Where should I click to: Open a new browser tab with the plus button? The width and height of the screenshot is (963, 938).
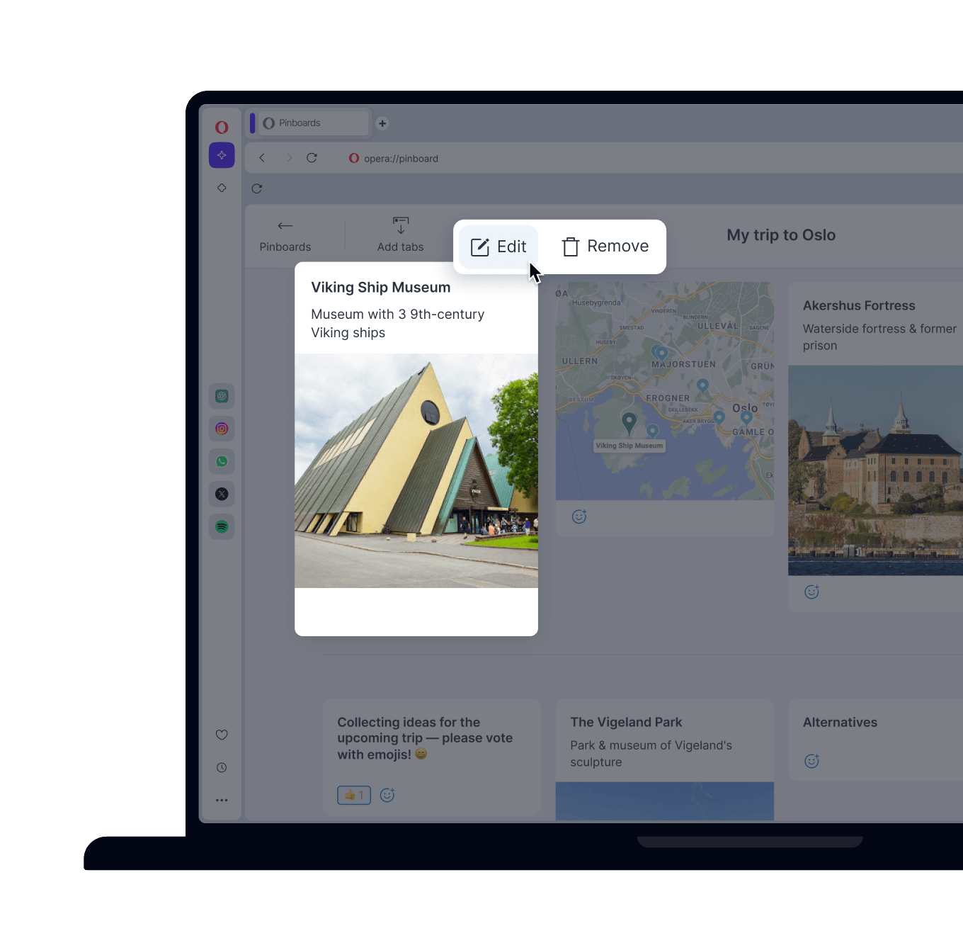point(382,123)
